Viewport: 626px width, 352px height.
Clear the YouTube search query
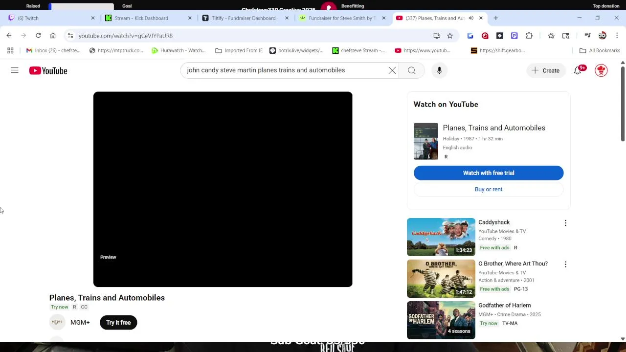(x=392, y=70)
